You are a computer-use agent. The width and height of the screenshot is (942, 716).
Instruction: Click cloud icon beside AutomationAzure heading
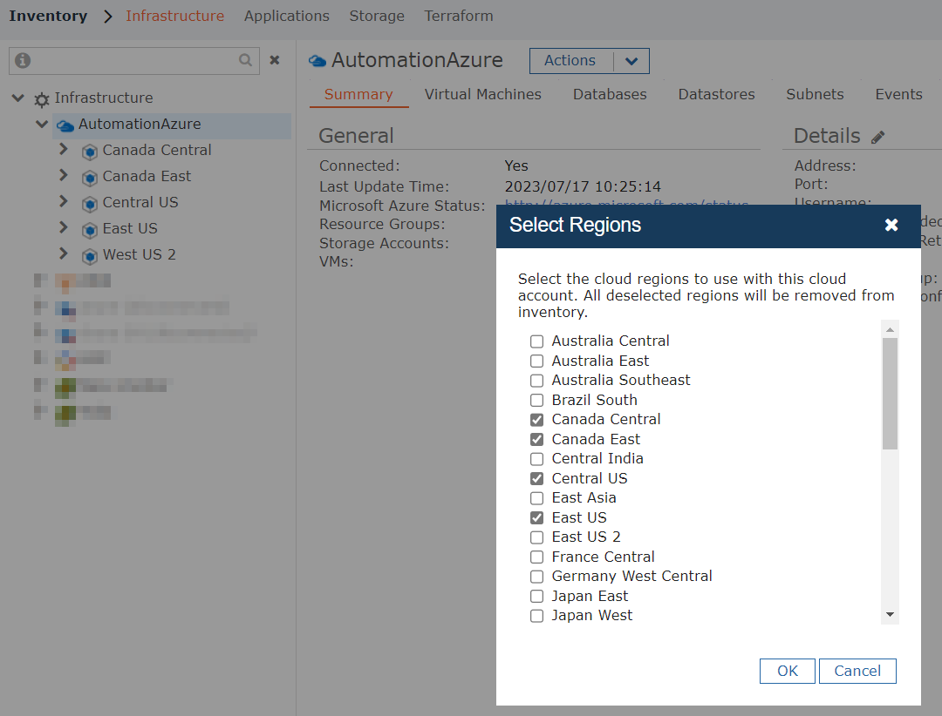317,61
